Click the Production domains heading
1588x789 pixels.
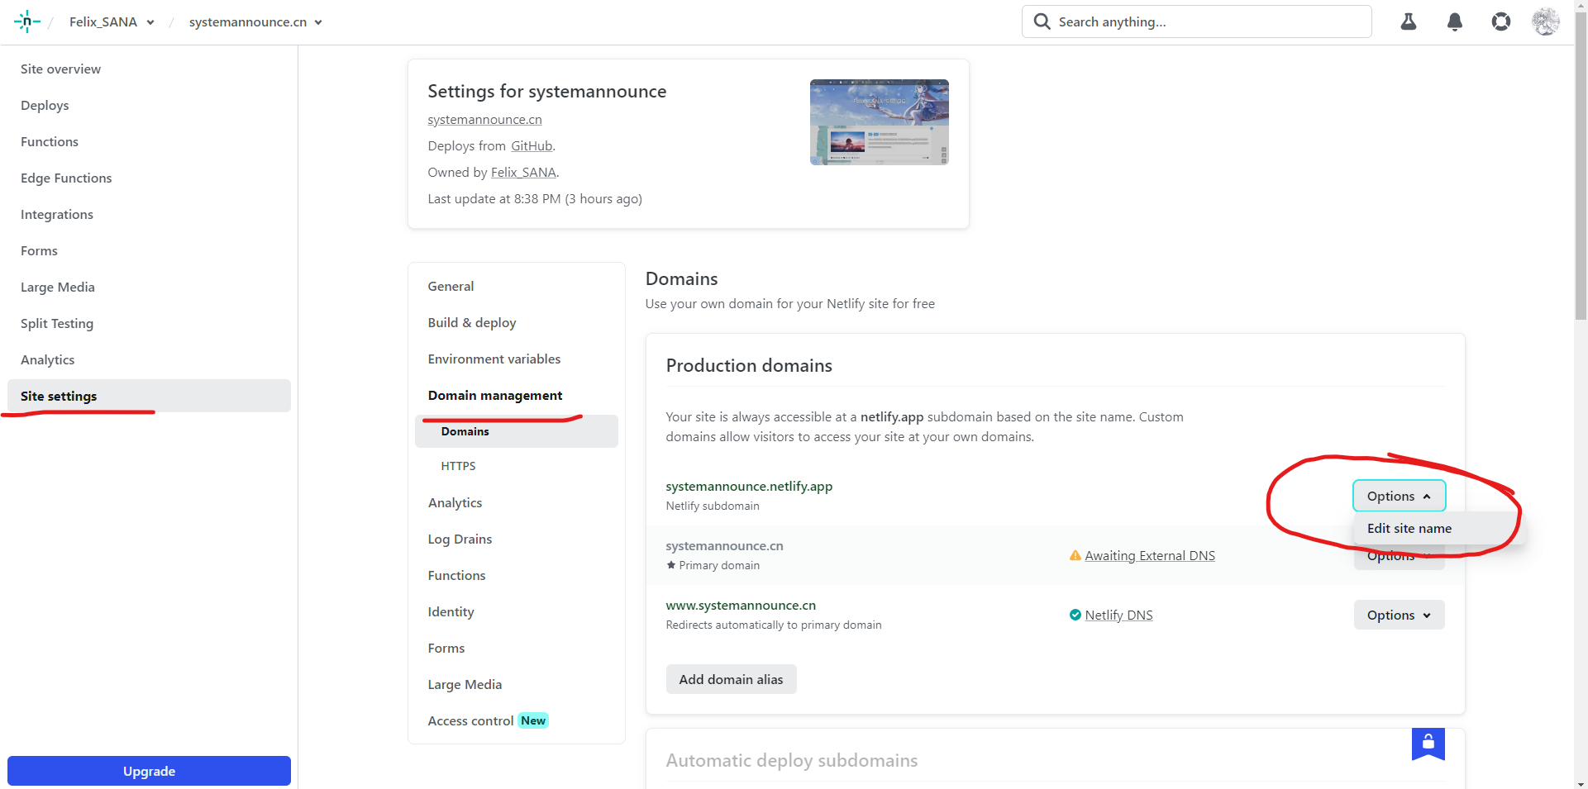click(x=749, y=365)
